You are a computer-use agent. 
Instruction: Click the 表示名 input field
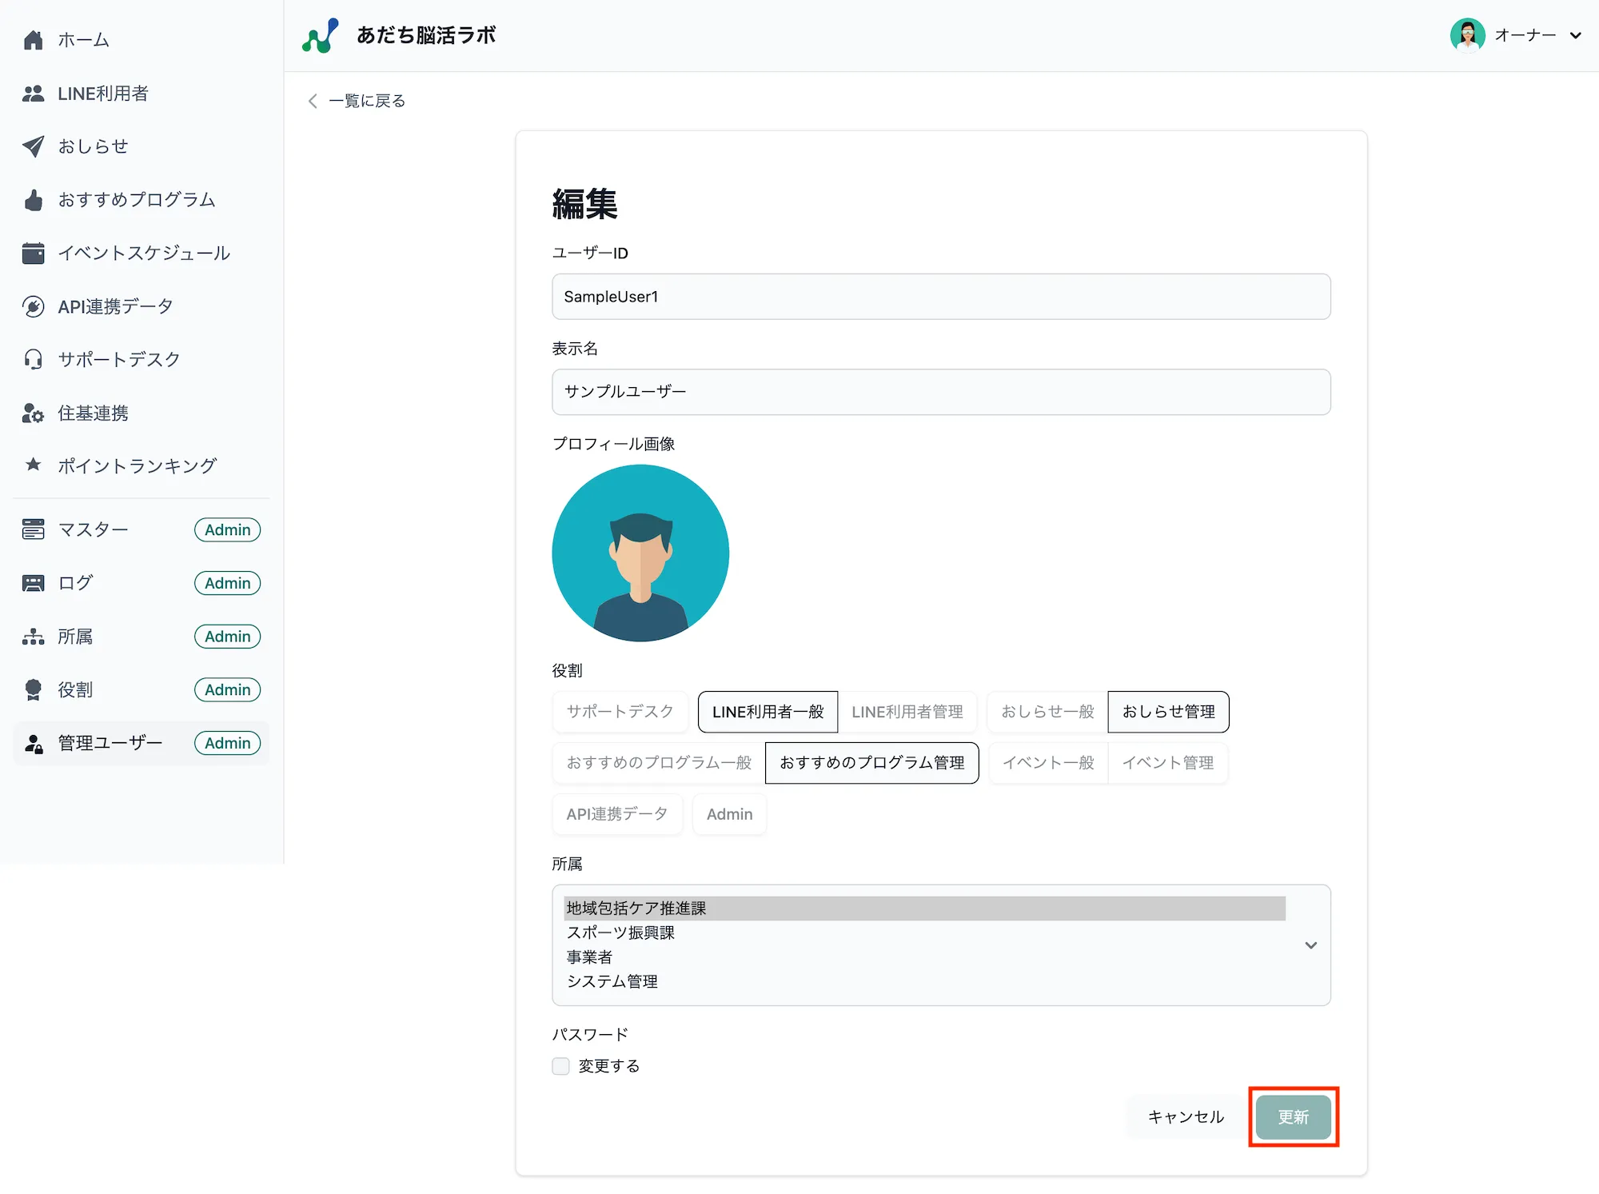[x=940, y=392]
